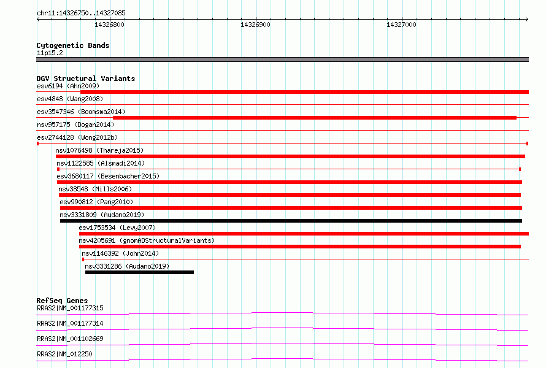Click the red bar for nsv38548

pos(290,195)
